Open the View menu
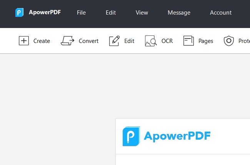This screenshot has width=250, height=165. pos(142,13)
